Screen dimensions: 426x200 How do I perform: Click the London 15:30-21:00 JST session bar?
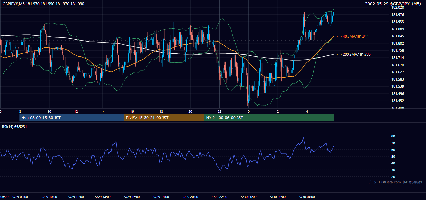click(164, 118)
